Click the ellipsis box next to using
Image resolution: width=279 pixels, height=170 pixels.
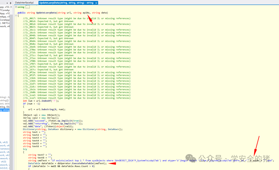(x=28, y=7)
